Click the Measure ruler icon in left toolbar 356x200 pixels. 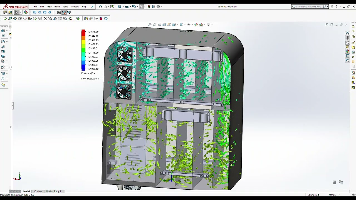tap(3, 85)
